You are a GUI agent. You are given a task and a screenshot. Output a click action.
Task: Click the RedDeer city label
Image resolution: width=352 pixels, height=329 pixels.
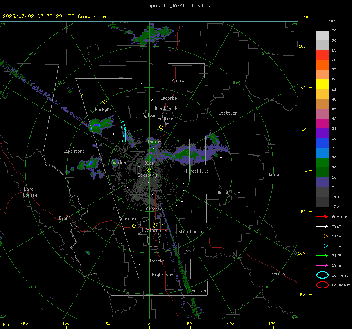tap(166, 119)
